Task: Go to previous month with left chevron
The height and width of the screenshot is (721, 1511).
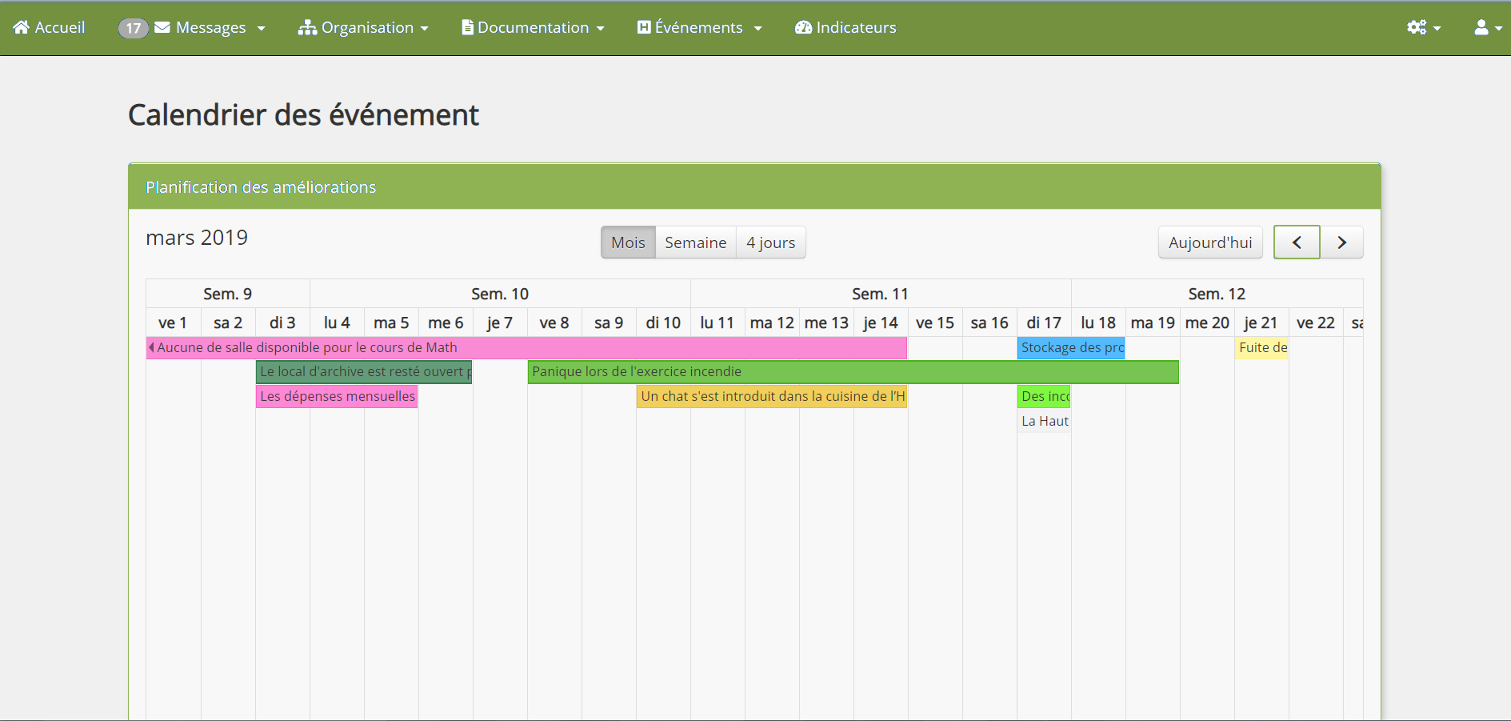Action: point(1297,242)
